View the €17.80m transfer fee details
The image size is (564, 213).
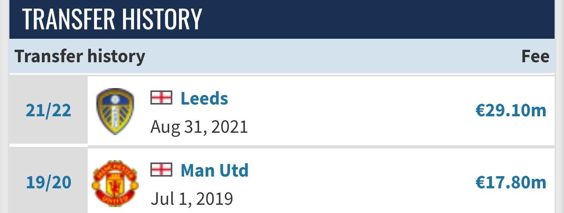511,183
